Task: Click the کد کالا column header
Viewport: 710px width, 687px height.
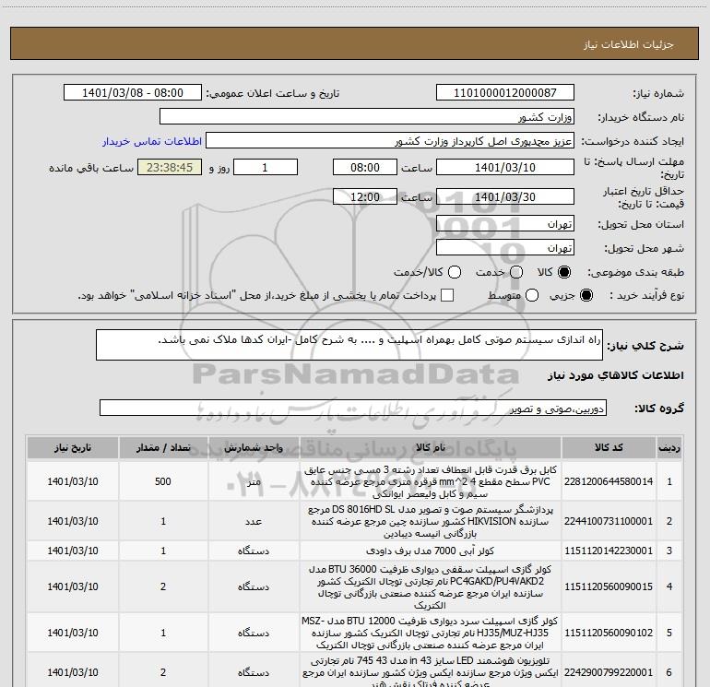Action: (609, 447)
